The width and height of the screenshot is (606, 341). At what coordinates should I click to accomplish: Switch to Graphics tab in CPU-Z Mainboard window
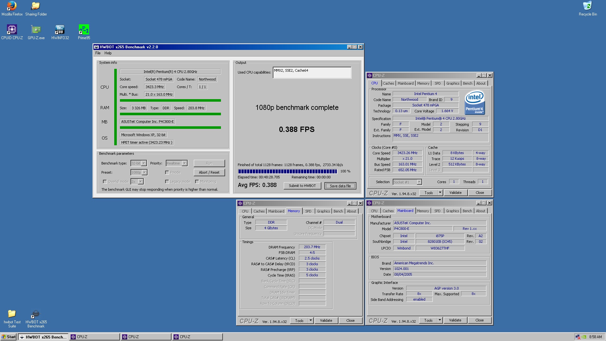point(453,211)
